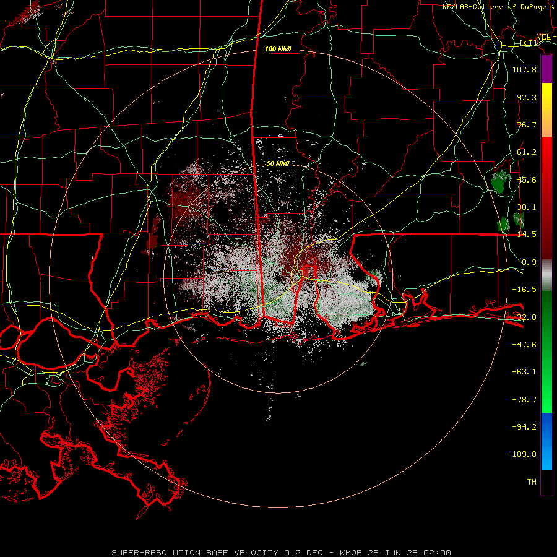Click the NEXLAB-College of DuPage watermark text

pos(498,7)
